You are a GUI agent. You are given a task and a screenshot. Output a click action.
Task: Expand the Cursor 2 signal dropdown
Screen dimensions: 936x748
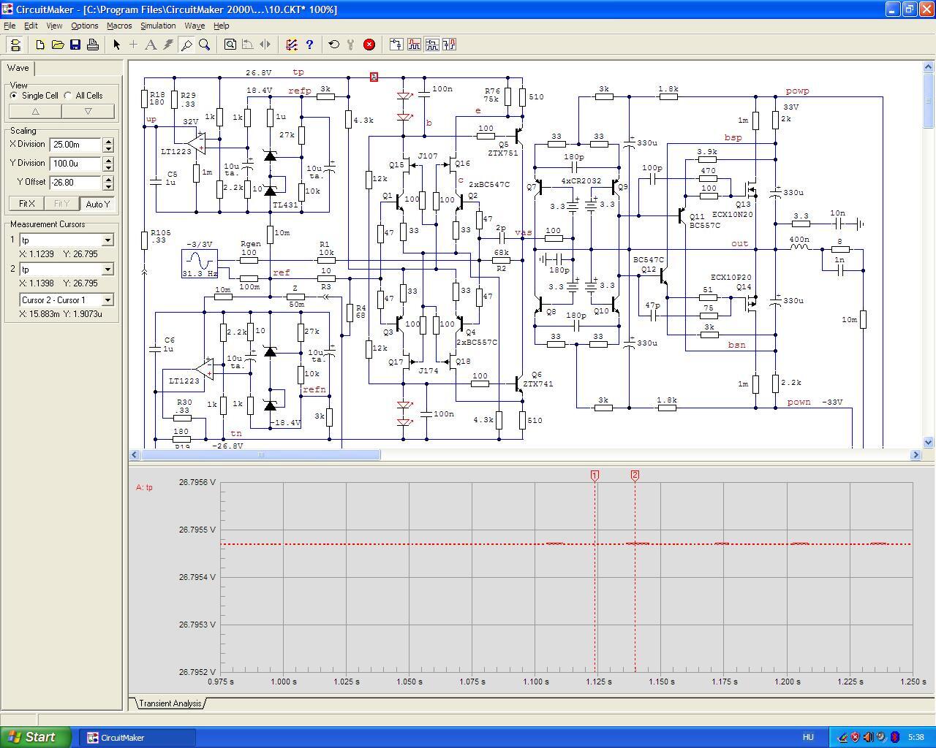pos(107,270)
